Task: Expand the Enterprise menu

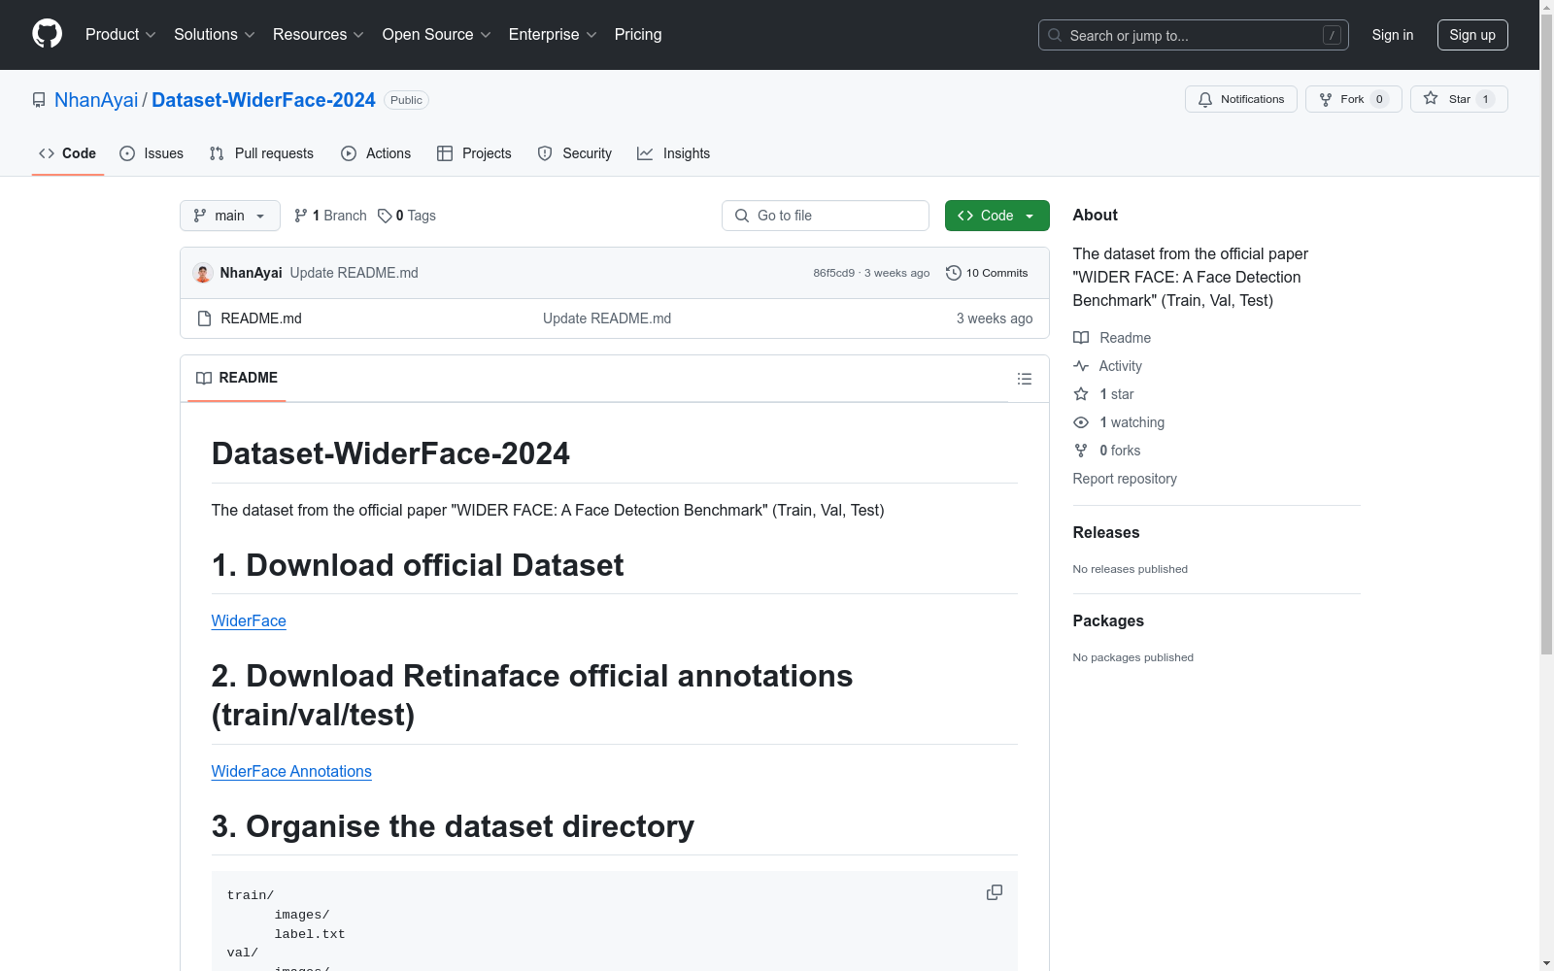Action: coord(553,34)
